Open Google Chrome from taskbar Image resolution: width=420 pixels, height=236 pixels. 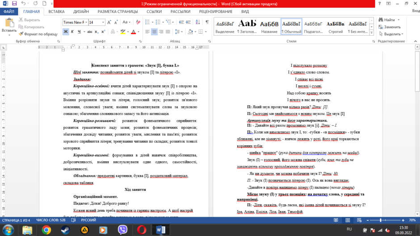[46, 230]
